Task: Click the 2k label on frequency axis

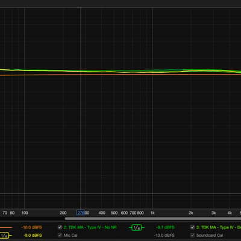Action: (x=191, y=213)
